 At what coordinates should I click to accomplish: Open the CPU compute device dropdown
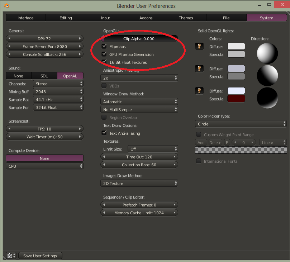tap(44, 166)
